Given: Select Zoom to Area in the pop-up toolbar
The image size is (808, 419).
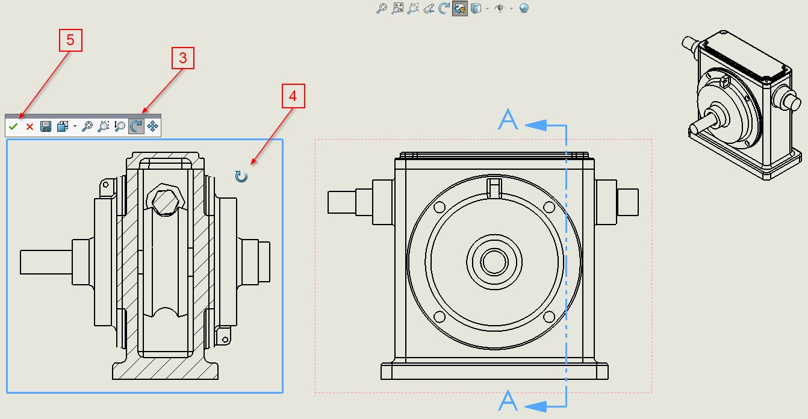Looking at the screenshot, I should (x=104, y=126).
